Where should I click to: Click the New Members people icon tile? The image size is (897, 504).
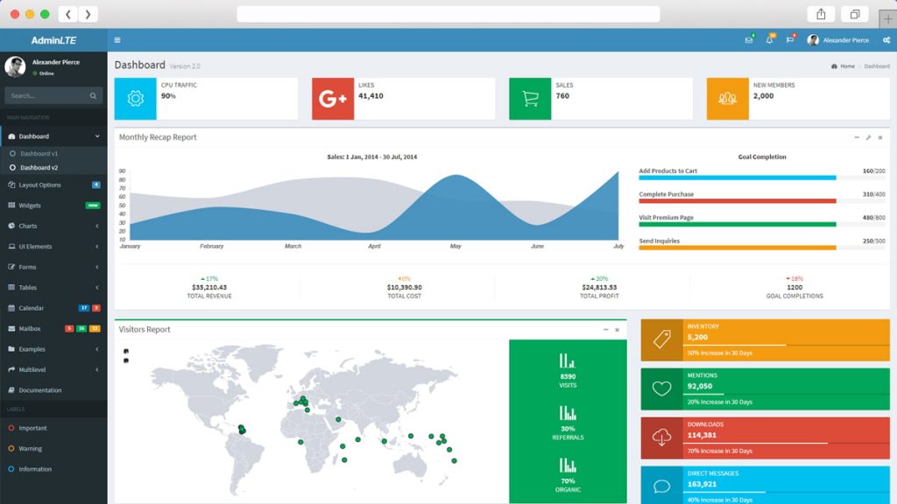[x=728, y=98]
